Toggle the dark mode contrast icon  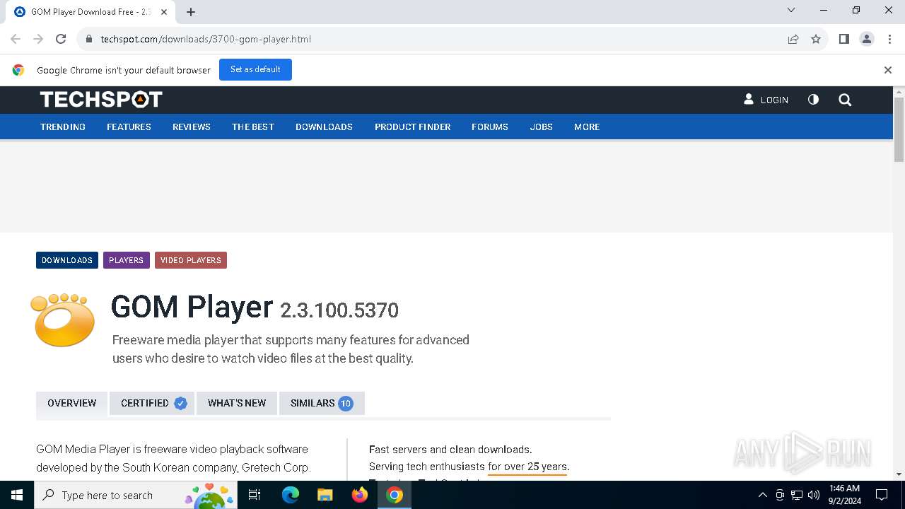(813, 100)
